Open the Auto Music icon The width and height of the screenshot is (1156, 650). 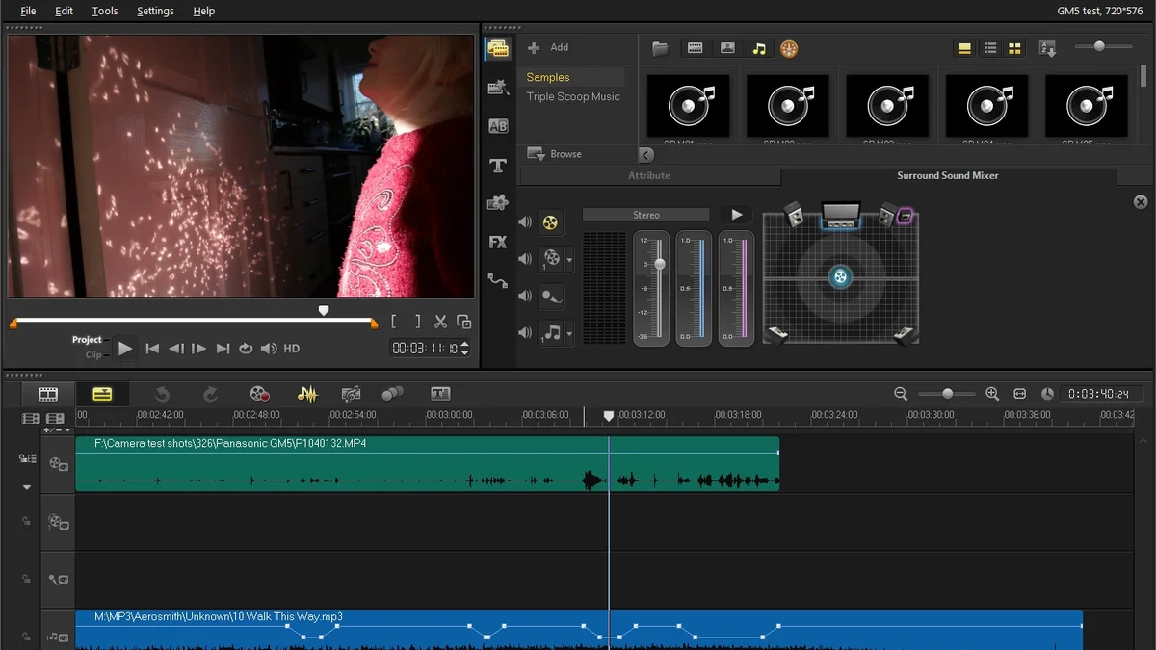click(351, 393)
